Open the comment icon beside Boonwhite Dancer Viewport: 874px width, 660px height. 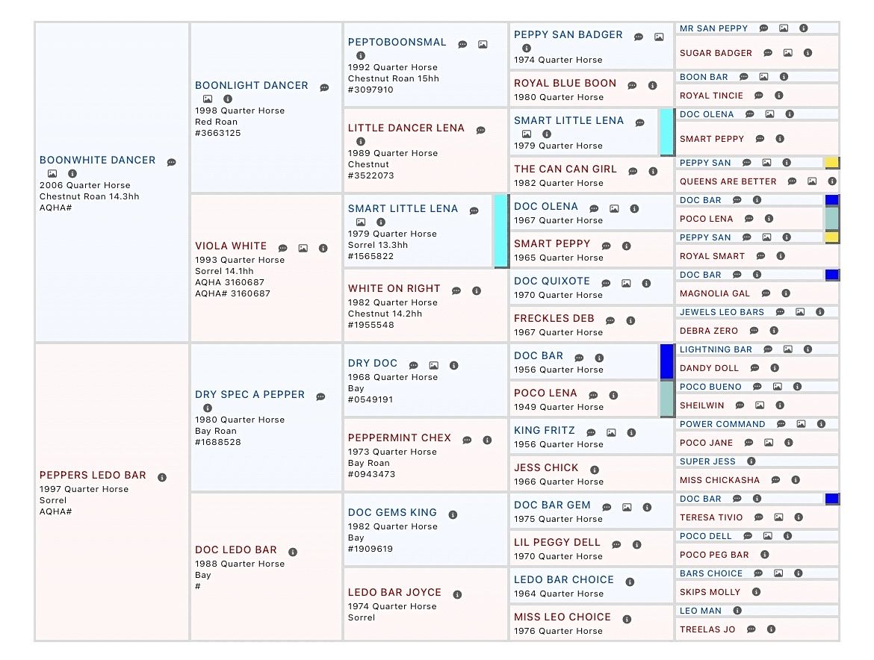171,163
